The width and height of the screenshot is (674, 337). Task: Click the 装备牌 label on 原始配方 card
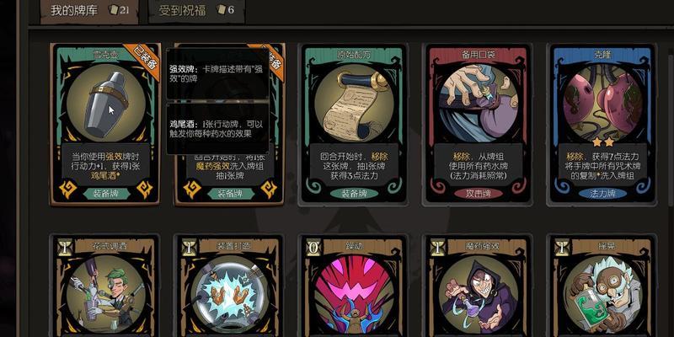click(x=354, y=194)
